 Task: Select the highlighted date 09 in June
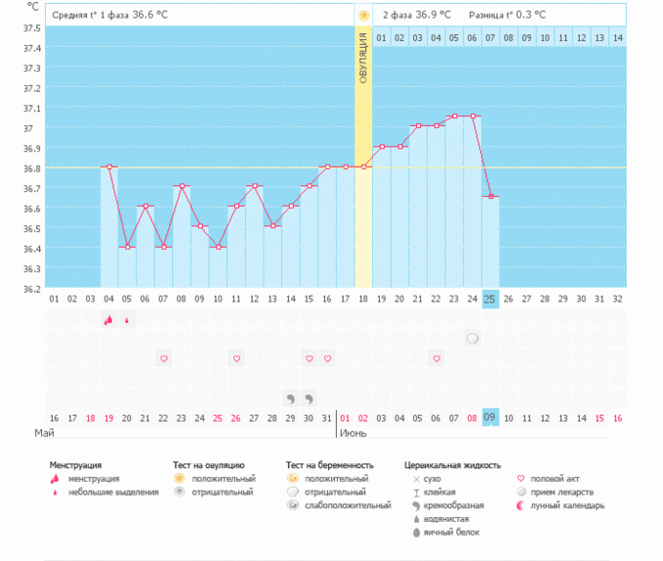(491, 417)
